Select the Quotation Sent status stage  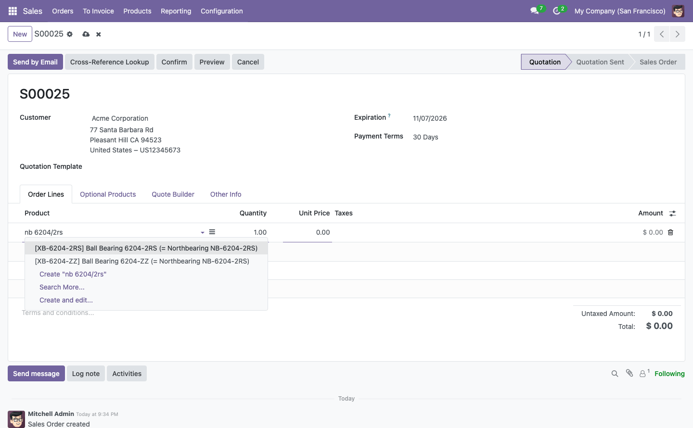pyautogui.click(x=600, y=62)
